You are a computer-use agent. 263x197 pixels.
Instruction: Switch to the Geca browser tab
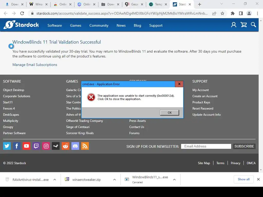pos(134,4)
